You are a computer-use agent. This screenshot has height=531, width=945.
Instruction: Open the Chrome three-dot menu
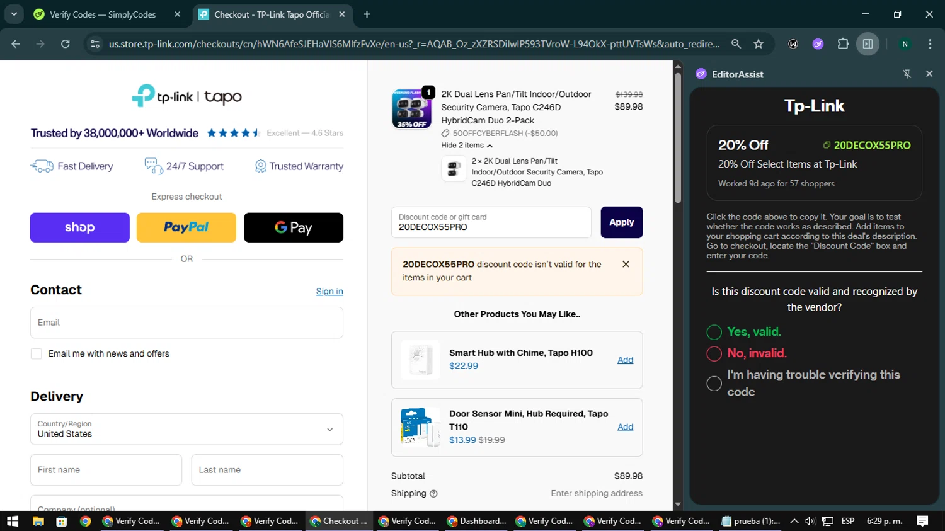pos(930,43)
